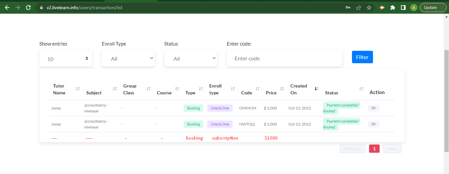449x174 pixels.
Task: Click the Booking badge in NWTQQ row
Action: click(x=193, y=124)
